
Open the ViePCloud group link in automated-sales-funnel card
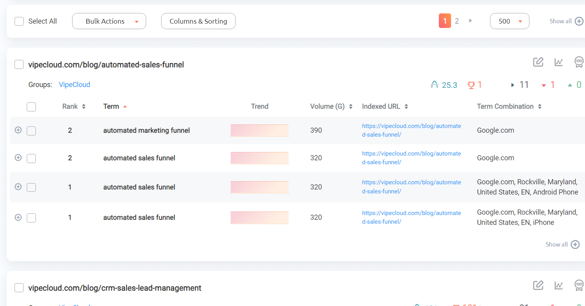74,85
